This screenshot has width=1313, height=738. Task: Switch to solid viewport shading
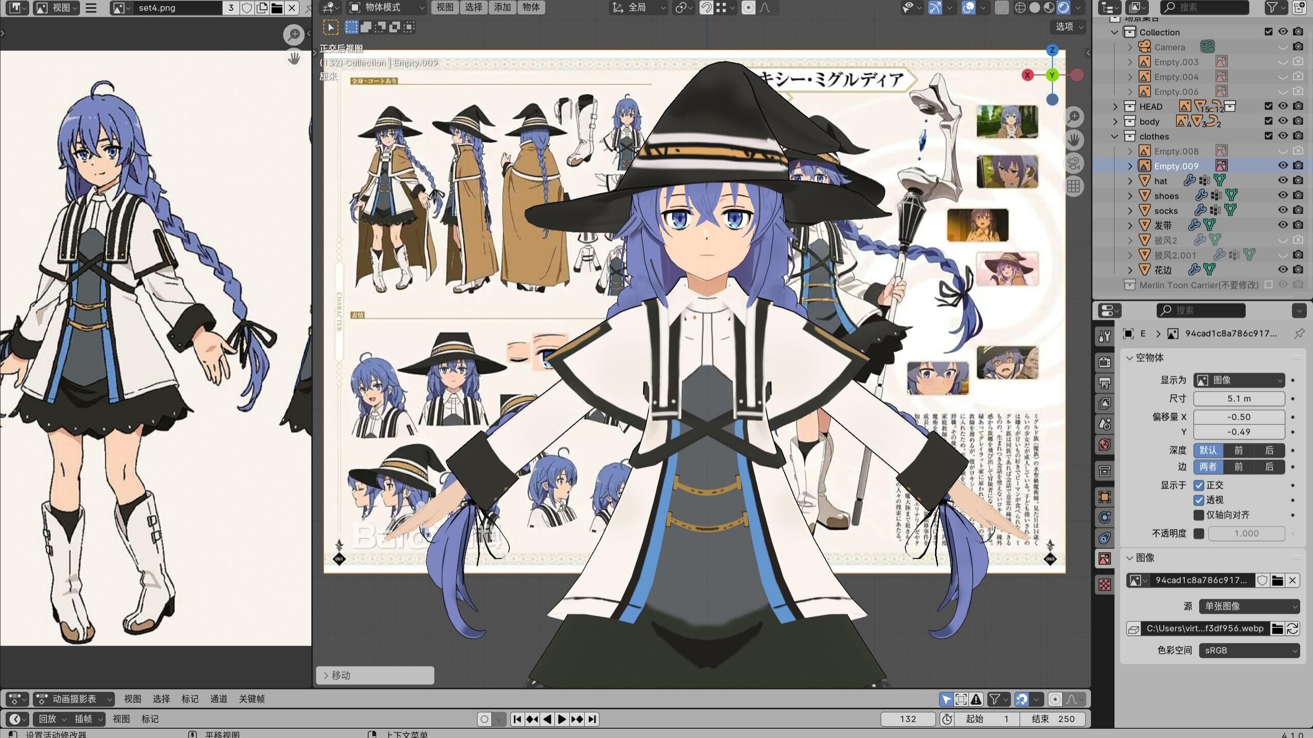[x=1035, y=8]
